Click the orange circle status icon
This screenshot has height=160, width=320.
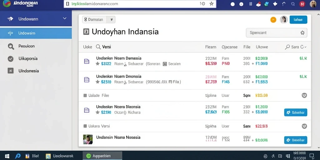[273, 20]
